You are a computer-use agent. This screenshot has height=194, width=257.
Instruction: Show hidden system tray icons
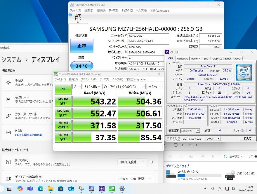pos(205,189)
